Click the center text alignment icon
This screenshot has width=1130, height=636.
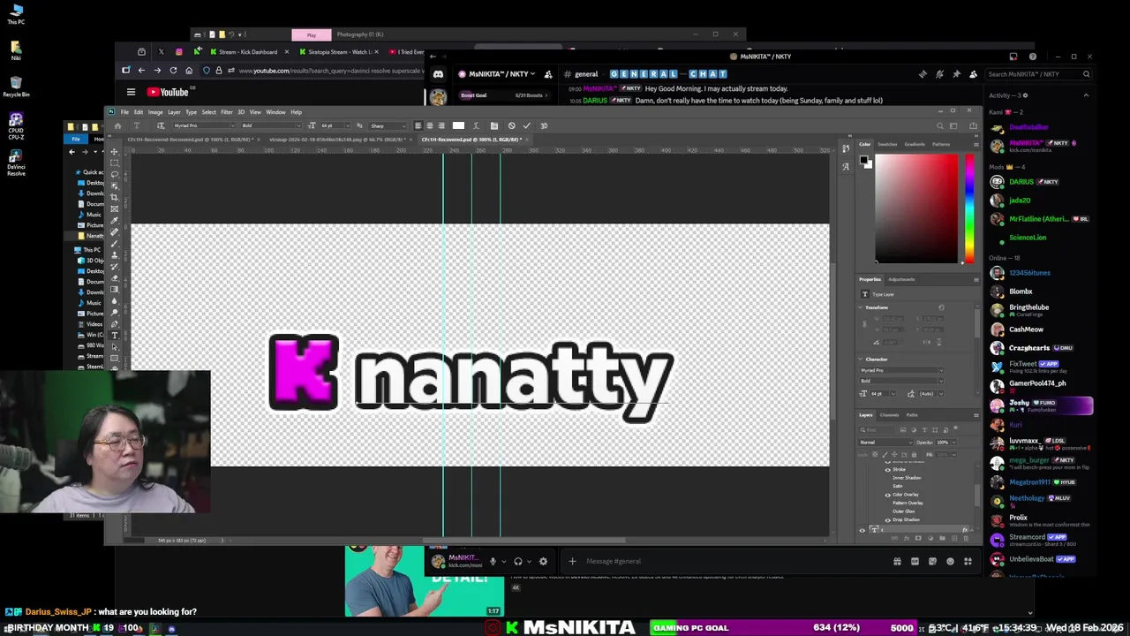tap(430, 125)
